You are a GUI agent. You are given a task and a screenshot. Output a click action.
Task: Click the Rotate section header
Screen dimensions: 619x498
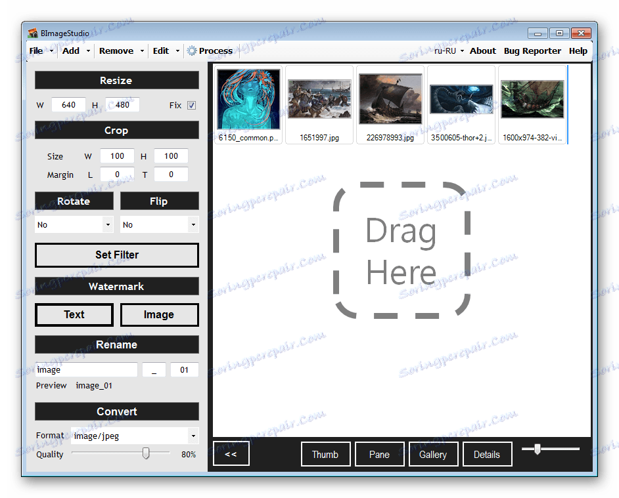tap(74, 201)
